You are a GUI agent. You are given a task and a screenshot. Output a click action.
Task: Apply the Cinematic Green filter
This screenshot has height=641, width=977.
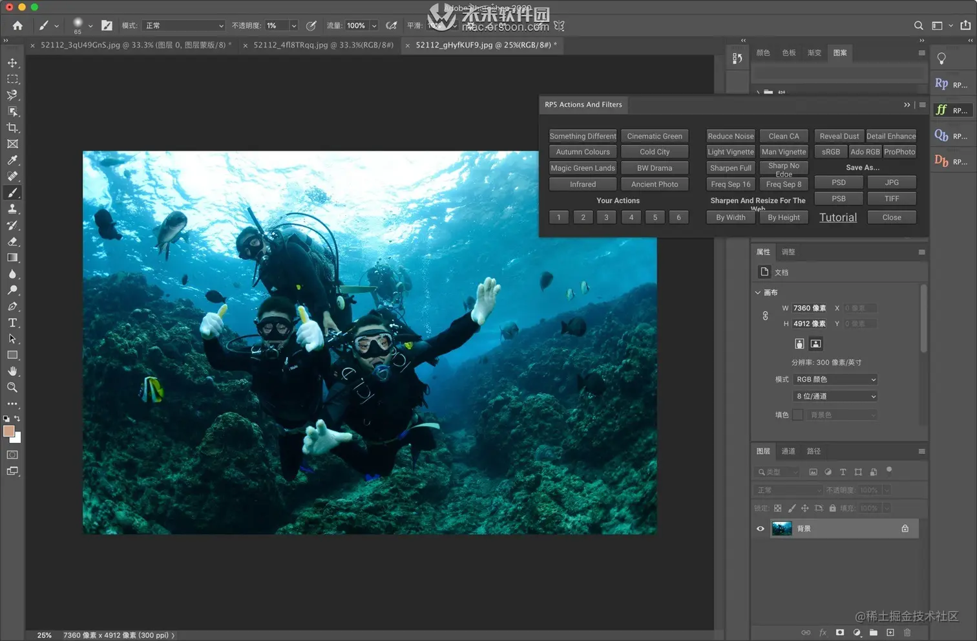pos(654,136)
